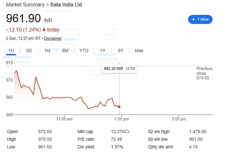This screenshot has width=229, height=156.
Task: Click the 11:00 am axis label
Action: pyautogui.click(x=64, y=119)
